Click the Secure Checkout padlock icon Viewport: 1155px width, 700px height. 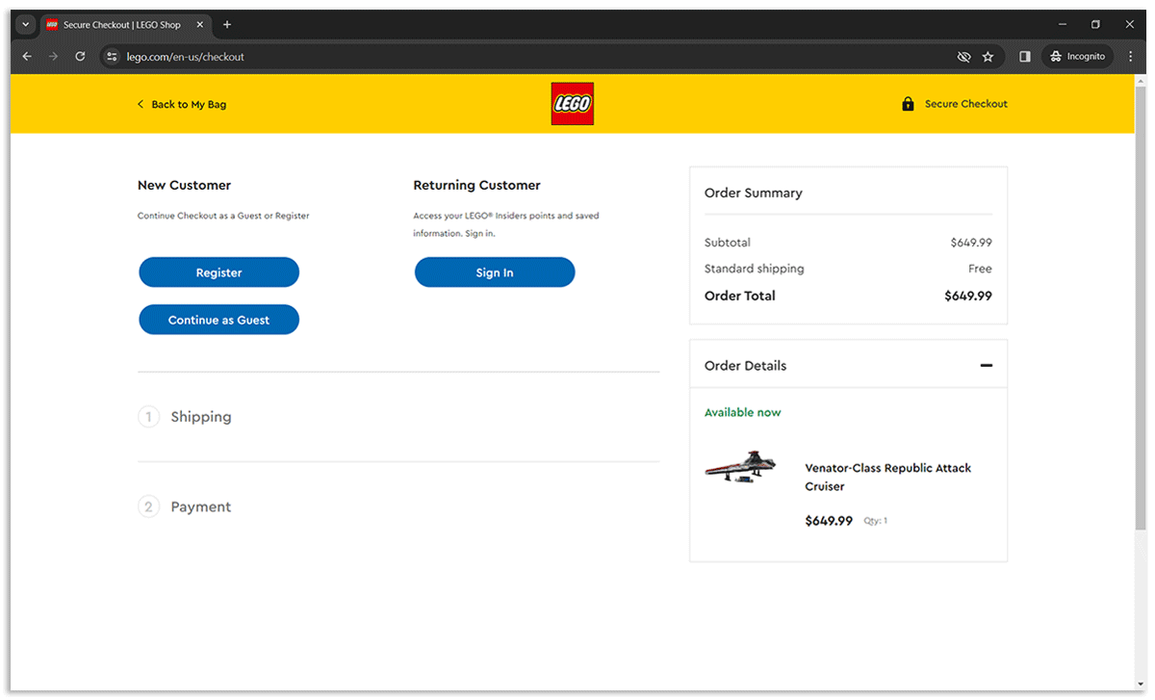tap(907, 103)
